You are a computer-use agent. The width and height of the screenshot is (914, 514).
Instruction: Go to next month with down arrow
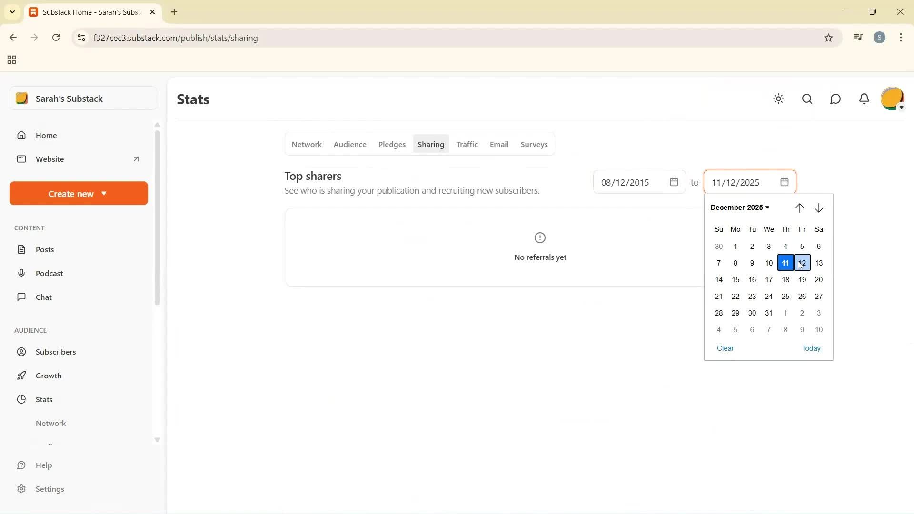(819, 208)
